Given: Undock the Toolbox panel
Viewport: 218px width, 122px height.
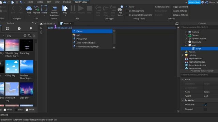Looking at the screenshot, I should [33, 23].
